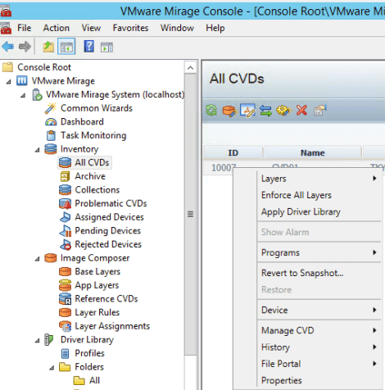Click the Dashboard gauge icon
Screen dimensions: 385x390
click(51, 122)
